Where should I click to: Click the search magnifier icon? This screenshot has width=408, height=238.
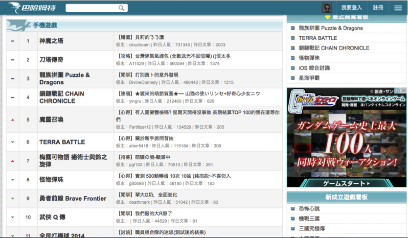[x=122, y=8]
